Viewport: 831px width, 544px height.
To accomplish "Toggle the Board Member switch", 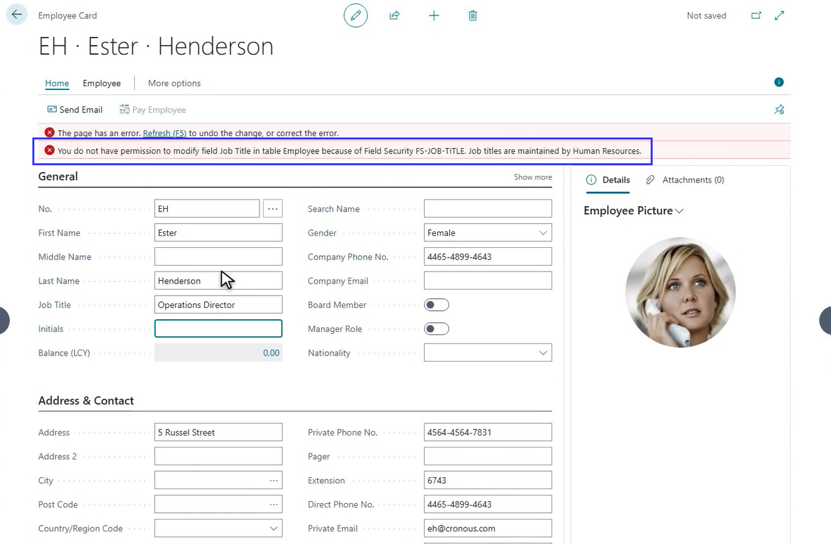I will click(x=437, y=305).
